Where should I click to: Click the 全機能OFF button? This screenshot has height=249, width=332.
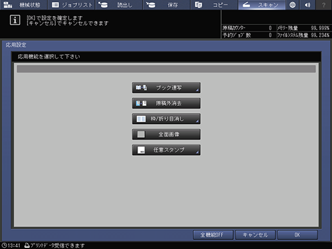point(213,235)
